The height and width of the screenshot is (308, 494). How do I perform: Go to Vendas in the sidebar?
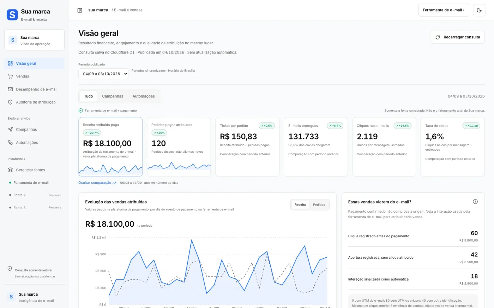tap(34, 76)
